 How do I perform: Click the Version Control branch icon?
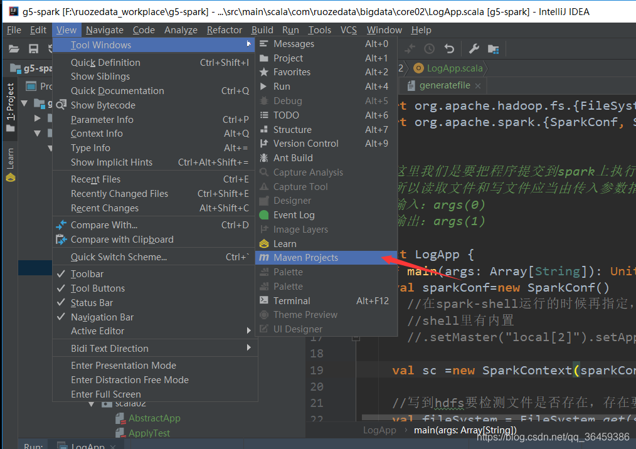coord(264,143)
